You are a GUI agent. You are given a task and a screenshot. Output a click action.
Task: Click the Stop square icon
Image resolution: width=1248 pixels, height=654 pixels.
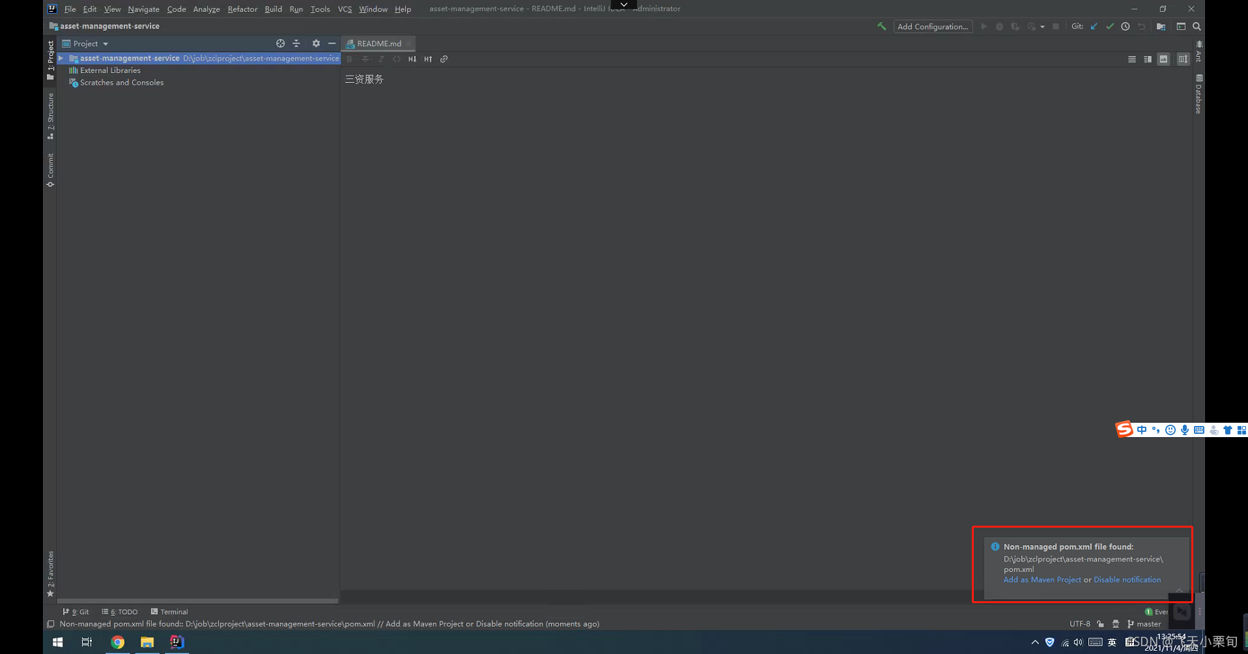coord(1056,27)
